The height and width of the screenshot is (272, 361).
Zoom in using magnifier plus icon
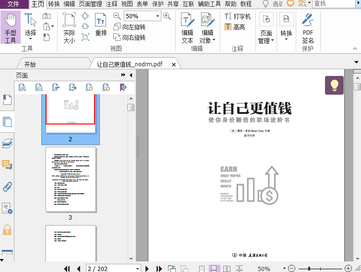[x=167, y=16]
